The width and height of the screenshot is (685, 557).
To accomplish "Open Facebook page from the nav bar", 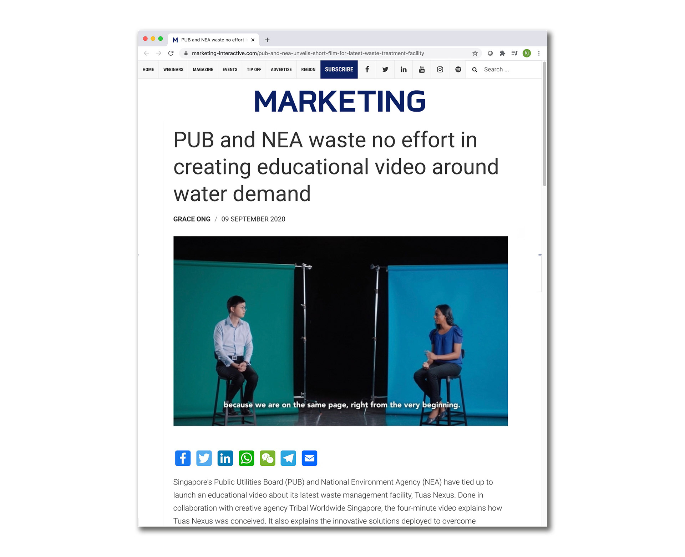I will 367,70.
